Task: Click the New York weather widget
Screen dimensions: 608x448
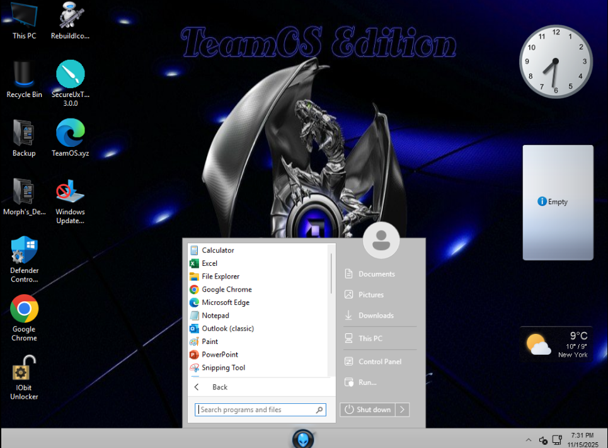Action: coord(558,344)
